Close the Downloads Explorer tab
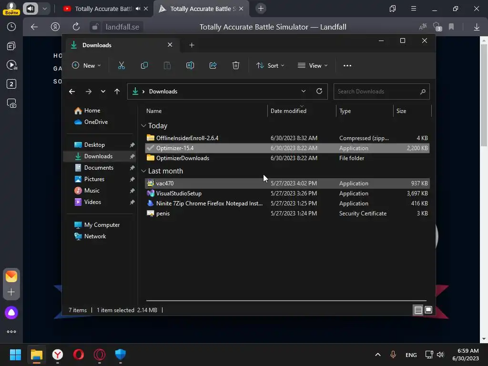488x366 pixels. [x=170, y=45]
